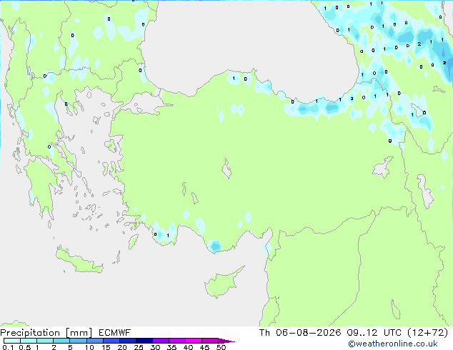Screen dimensions: 453x350
Task: Click the '50' legend scale label
Action: (221, 347)
